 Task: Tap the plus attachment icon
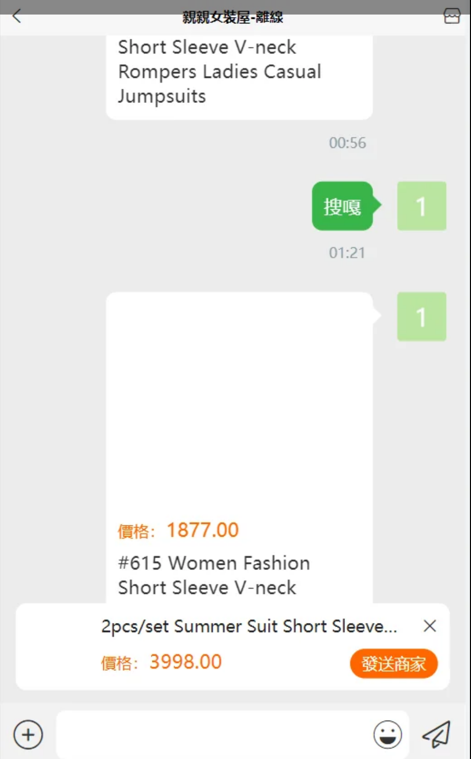tap(28, 735)
